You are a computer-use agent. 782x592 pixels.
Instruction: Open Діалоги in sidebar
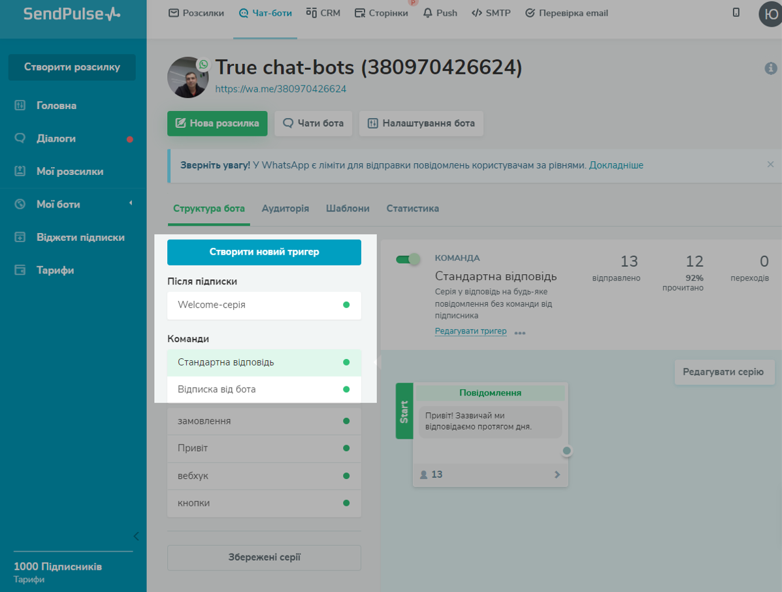[56, 138]
